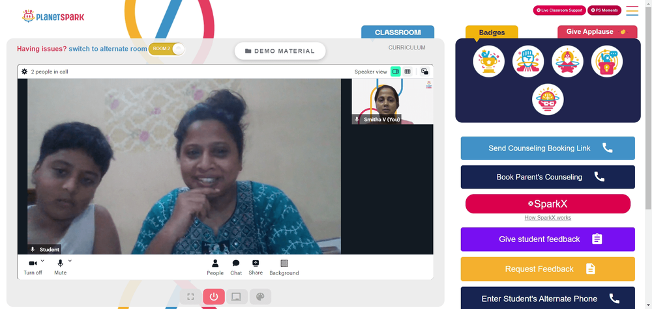Expand camera options chevron
652x309 pixels.
point(43,261)
